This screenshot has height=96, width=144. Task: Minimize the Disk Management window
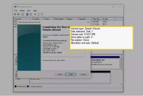(x=107, y=7)
